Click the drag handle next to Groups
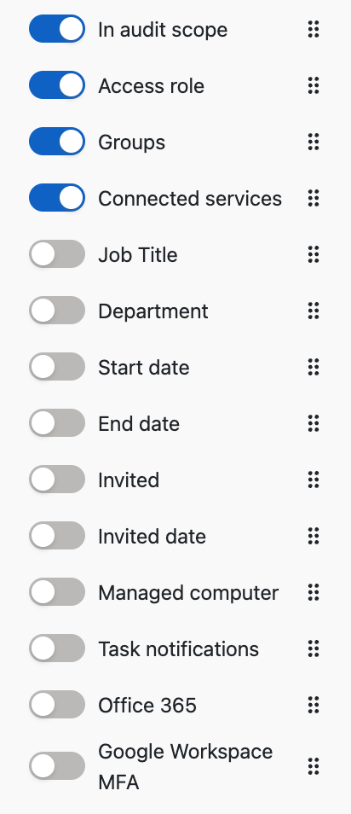Viewport: 351px width, 814px height. tap(314, 142)
